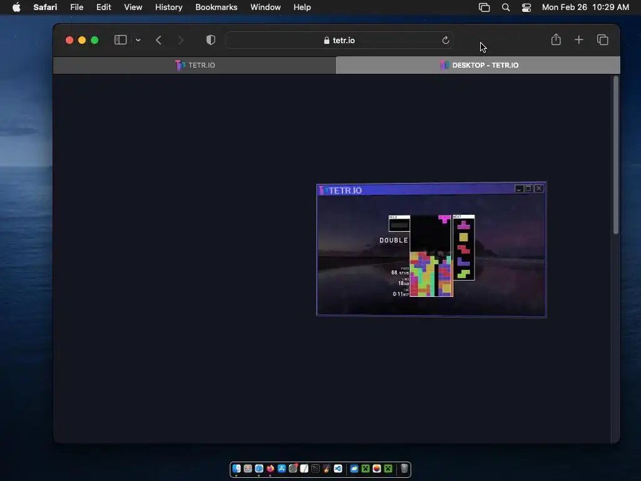Switch to the TETR.IO tab
This screenshot has height=481, width=641.
[x=195, y=65]
